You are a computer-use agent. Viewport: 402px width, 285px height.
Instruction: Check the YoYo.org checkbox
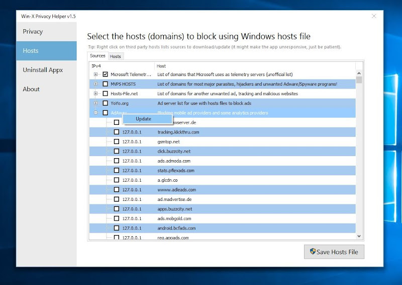pyautogui.click(x=105, y=103)
